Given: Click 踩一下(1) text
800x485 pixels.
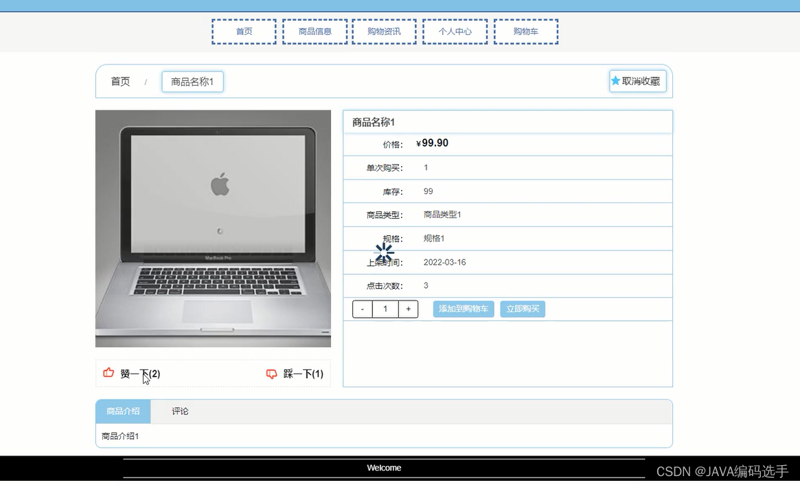Looking at the screenshot, I should (304, 374).
